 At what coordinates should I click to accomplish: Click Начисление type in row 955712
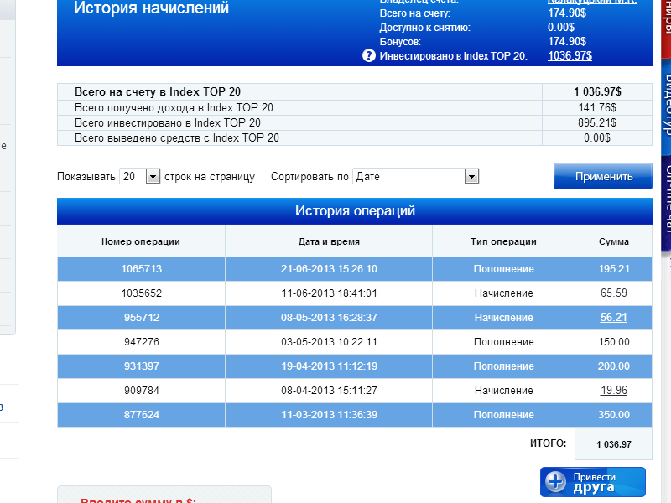504,318
